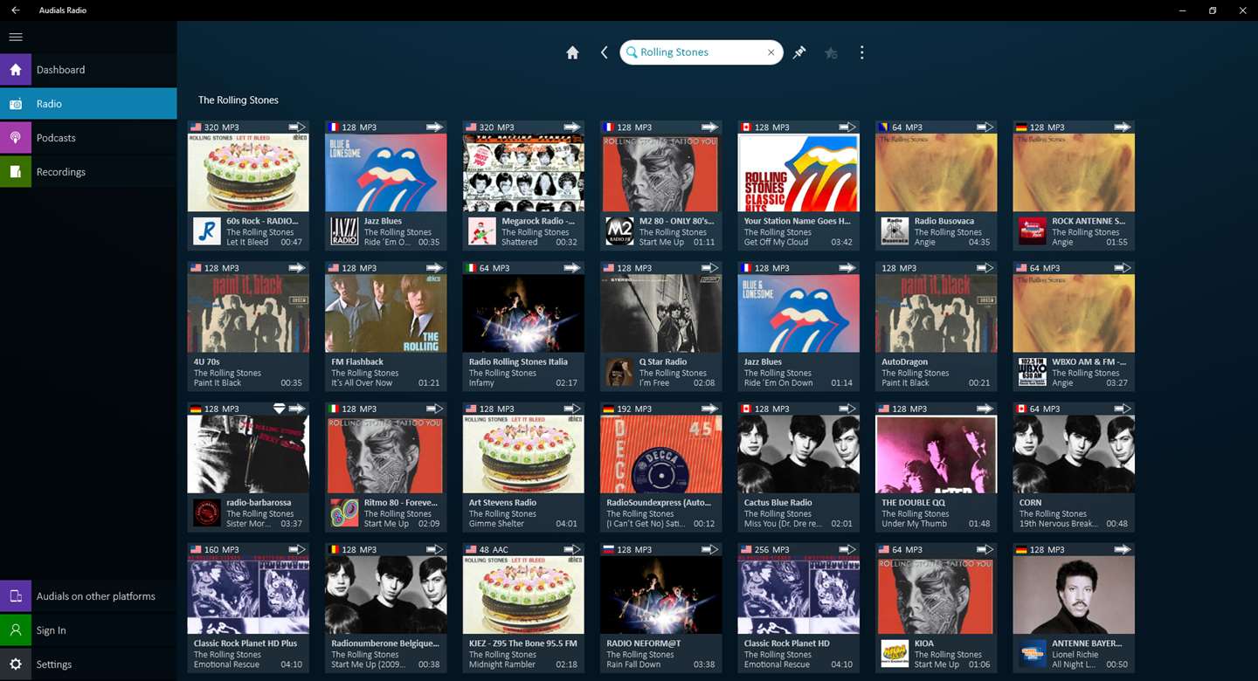The height and width of the screenshot is (681, 1258).
Task: Open Radio Rolling Stones Italia cover thumbnail
Action: click(x=523, y=313)
